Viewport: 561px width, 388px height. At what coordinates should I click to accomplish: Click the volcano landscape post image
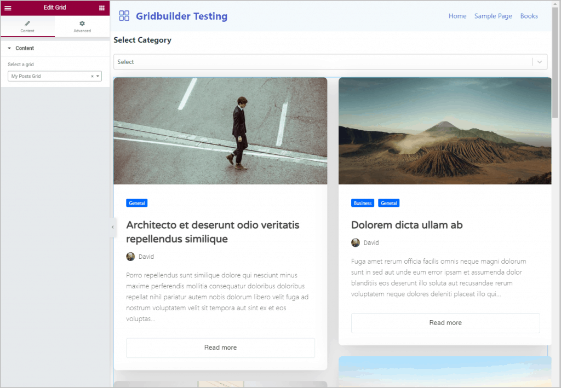445,130
